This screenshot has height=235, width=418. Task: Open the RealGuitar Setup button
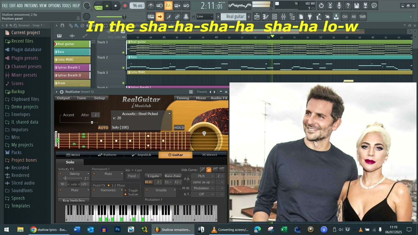tap(100, 98)
